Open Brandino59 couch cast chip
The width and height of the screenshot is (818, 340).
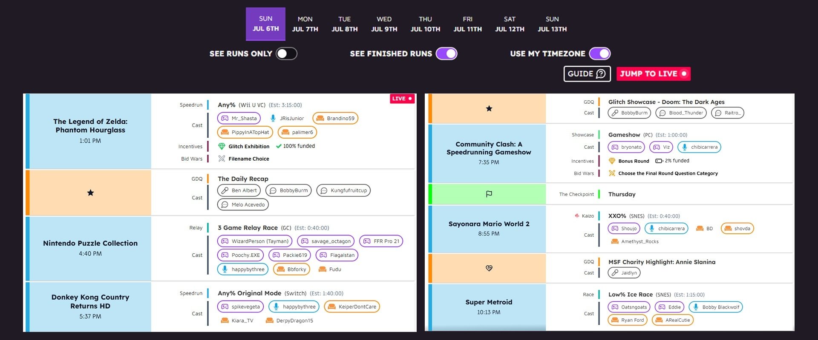point(335,118)
